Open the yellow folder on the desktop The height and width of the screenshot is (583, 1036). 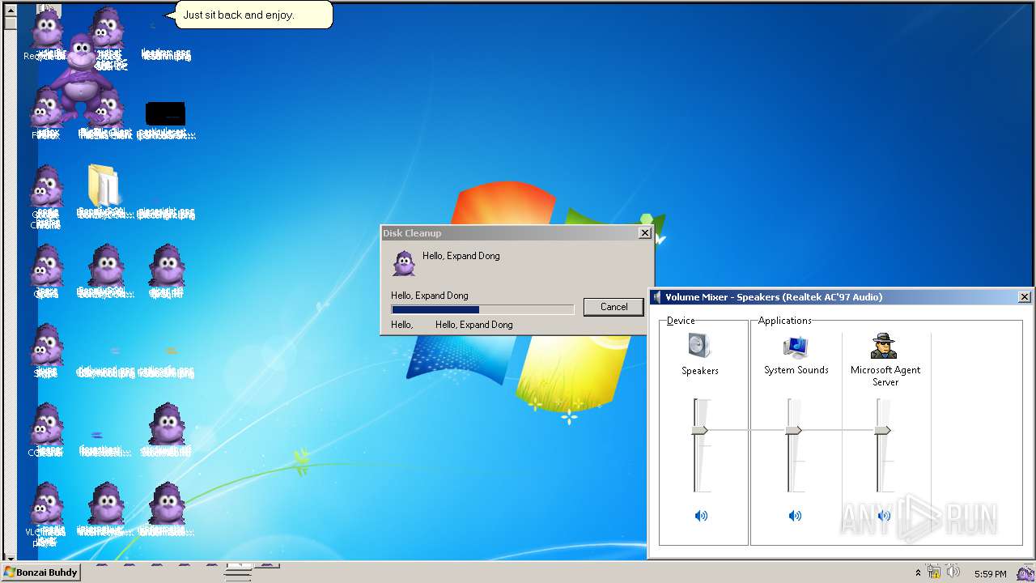[104, 185]
